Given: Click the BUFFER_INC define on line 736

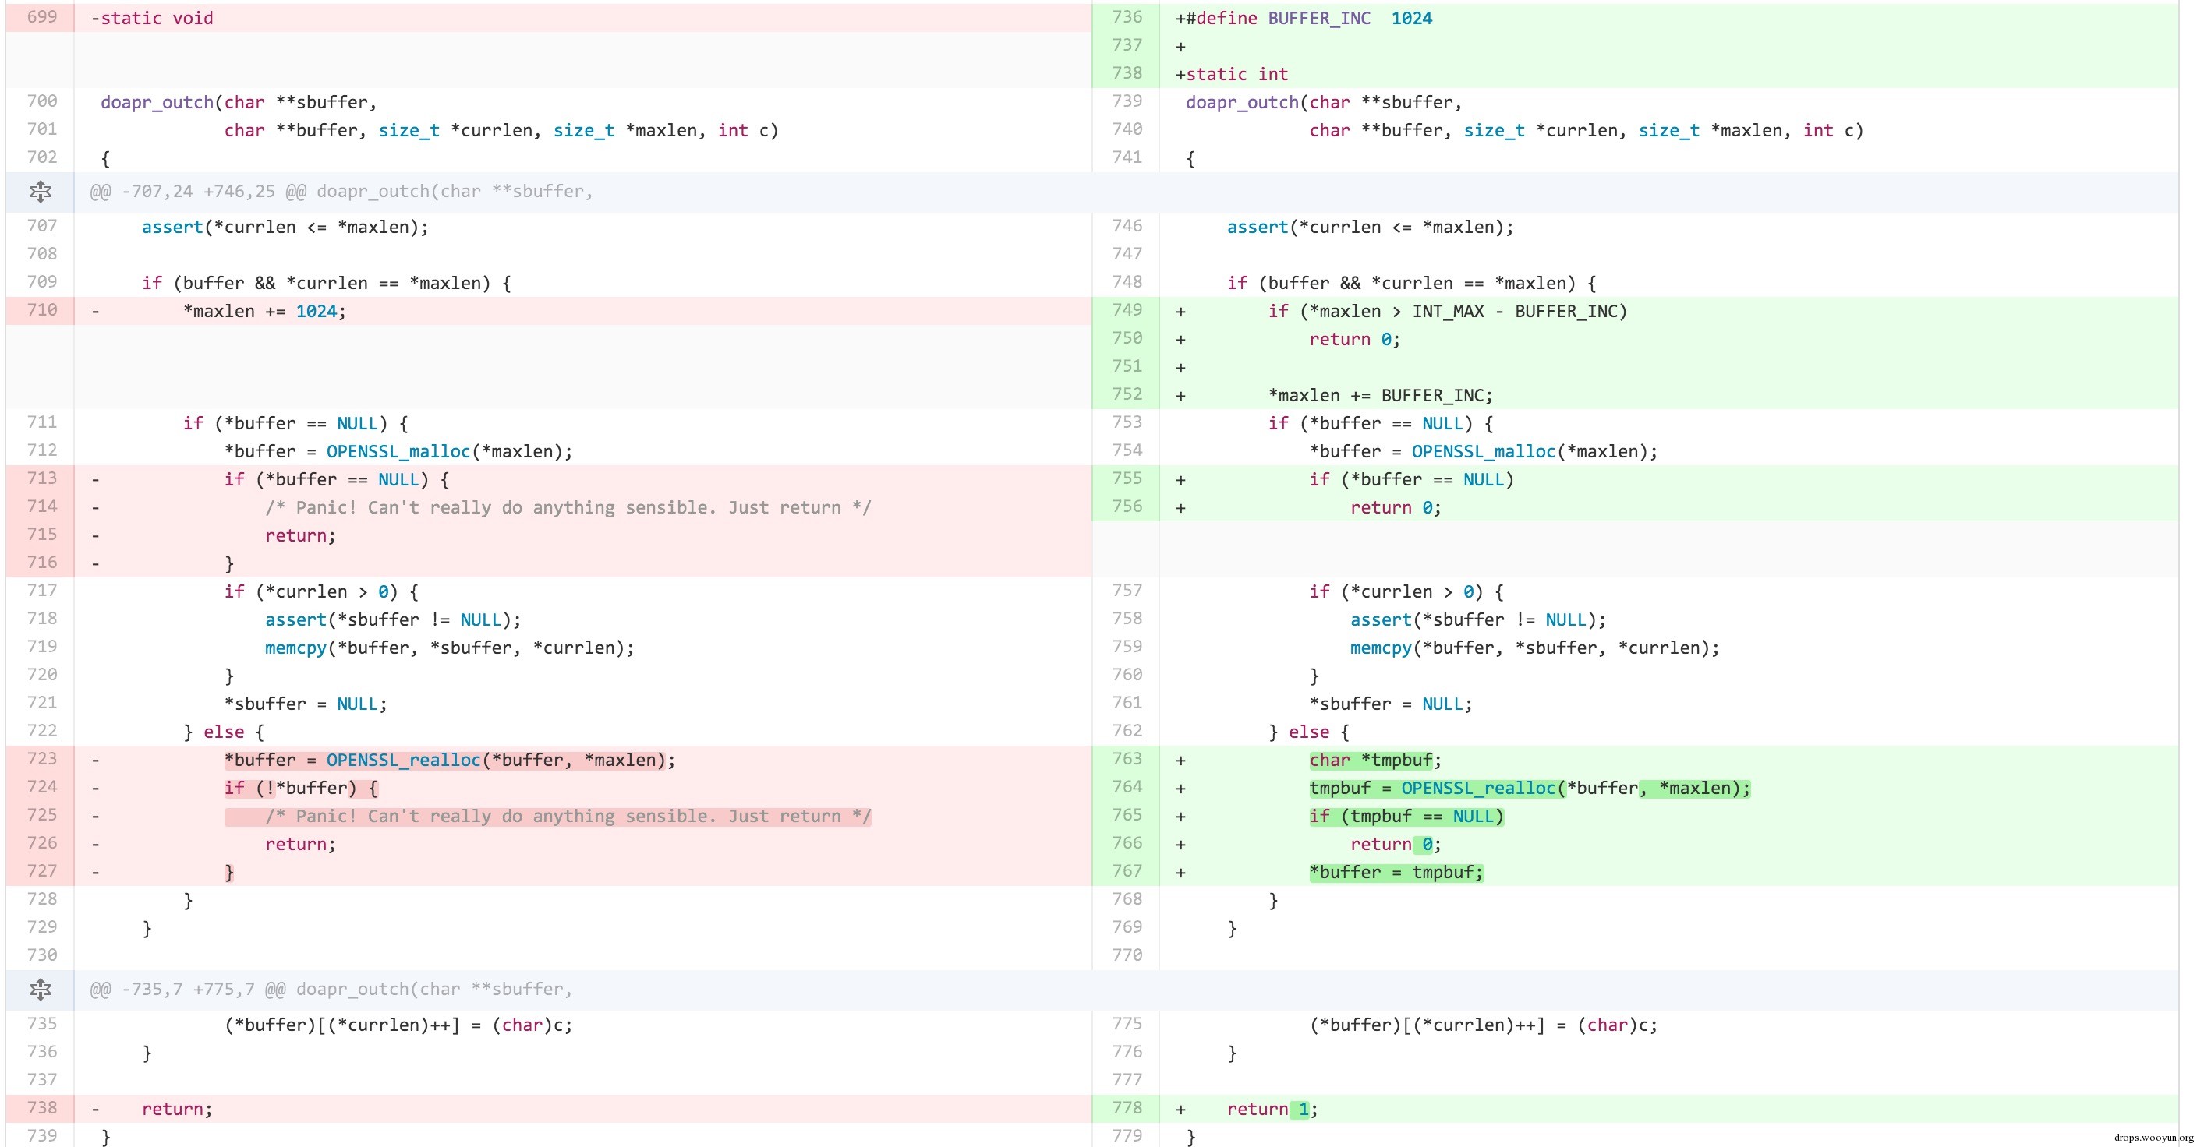Looking at the screenshot, I should 1318,18.
